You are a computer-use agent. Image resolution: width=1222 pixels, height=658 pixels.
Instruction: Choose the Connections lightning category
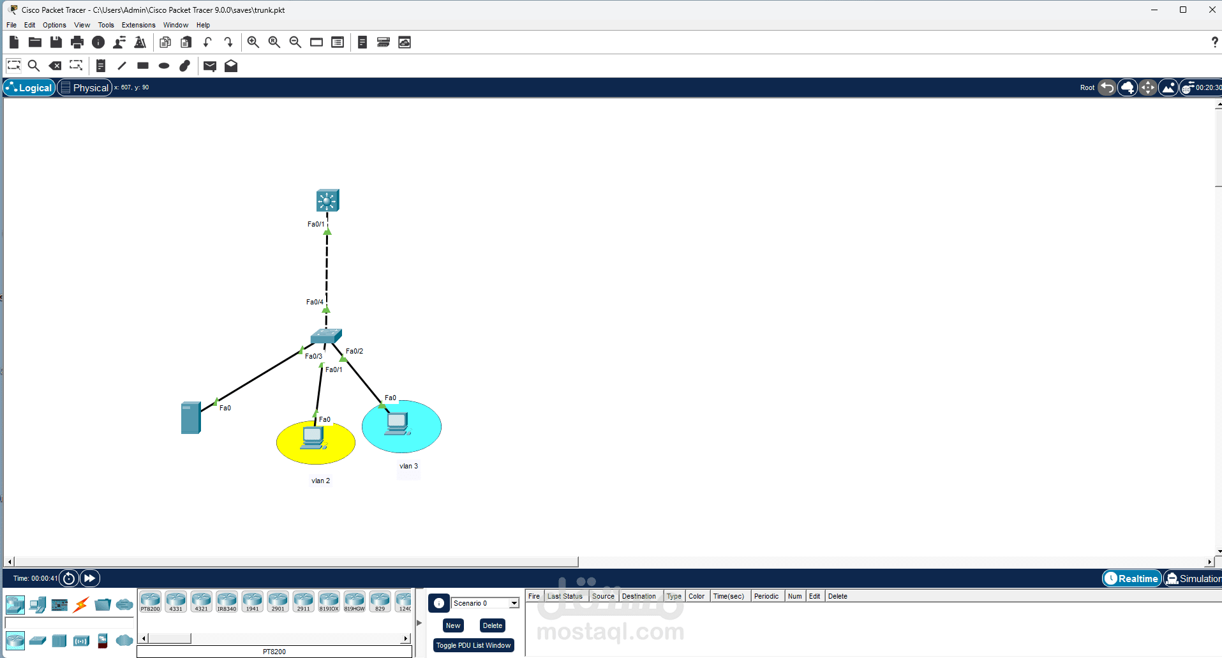[80, 604]
